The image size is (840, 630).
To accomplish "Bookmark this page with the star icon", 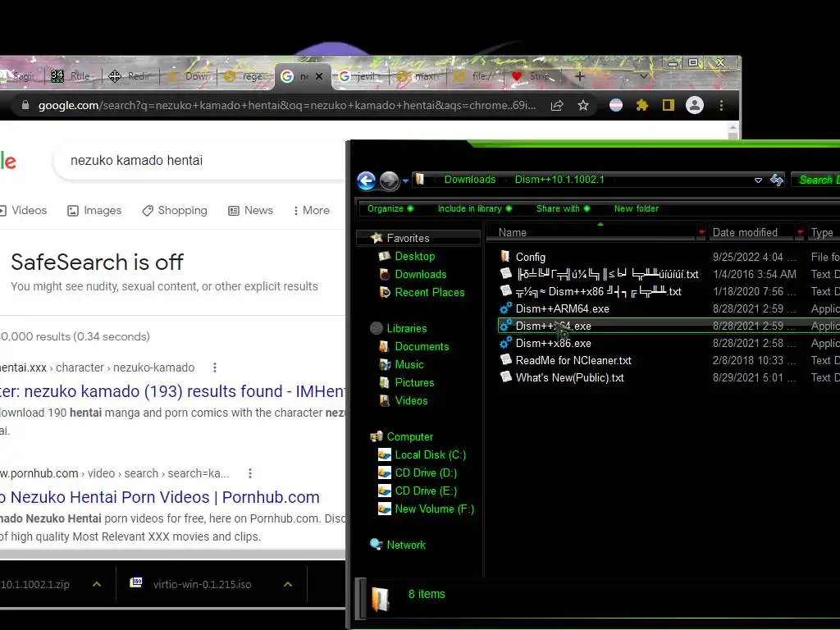I will 583,105.
